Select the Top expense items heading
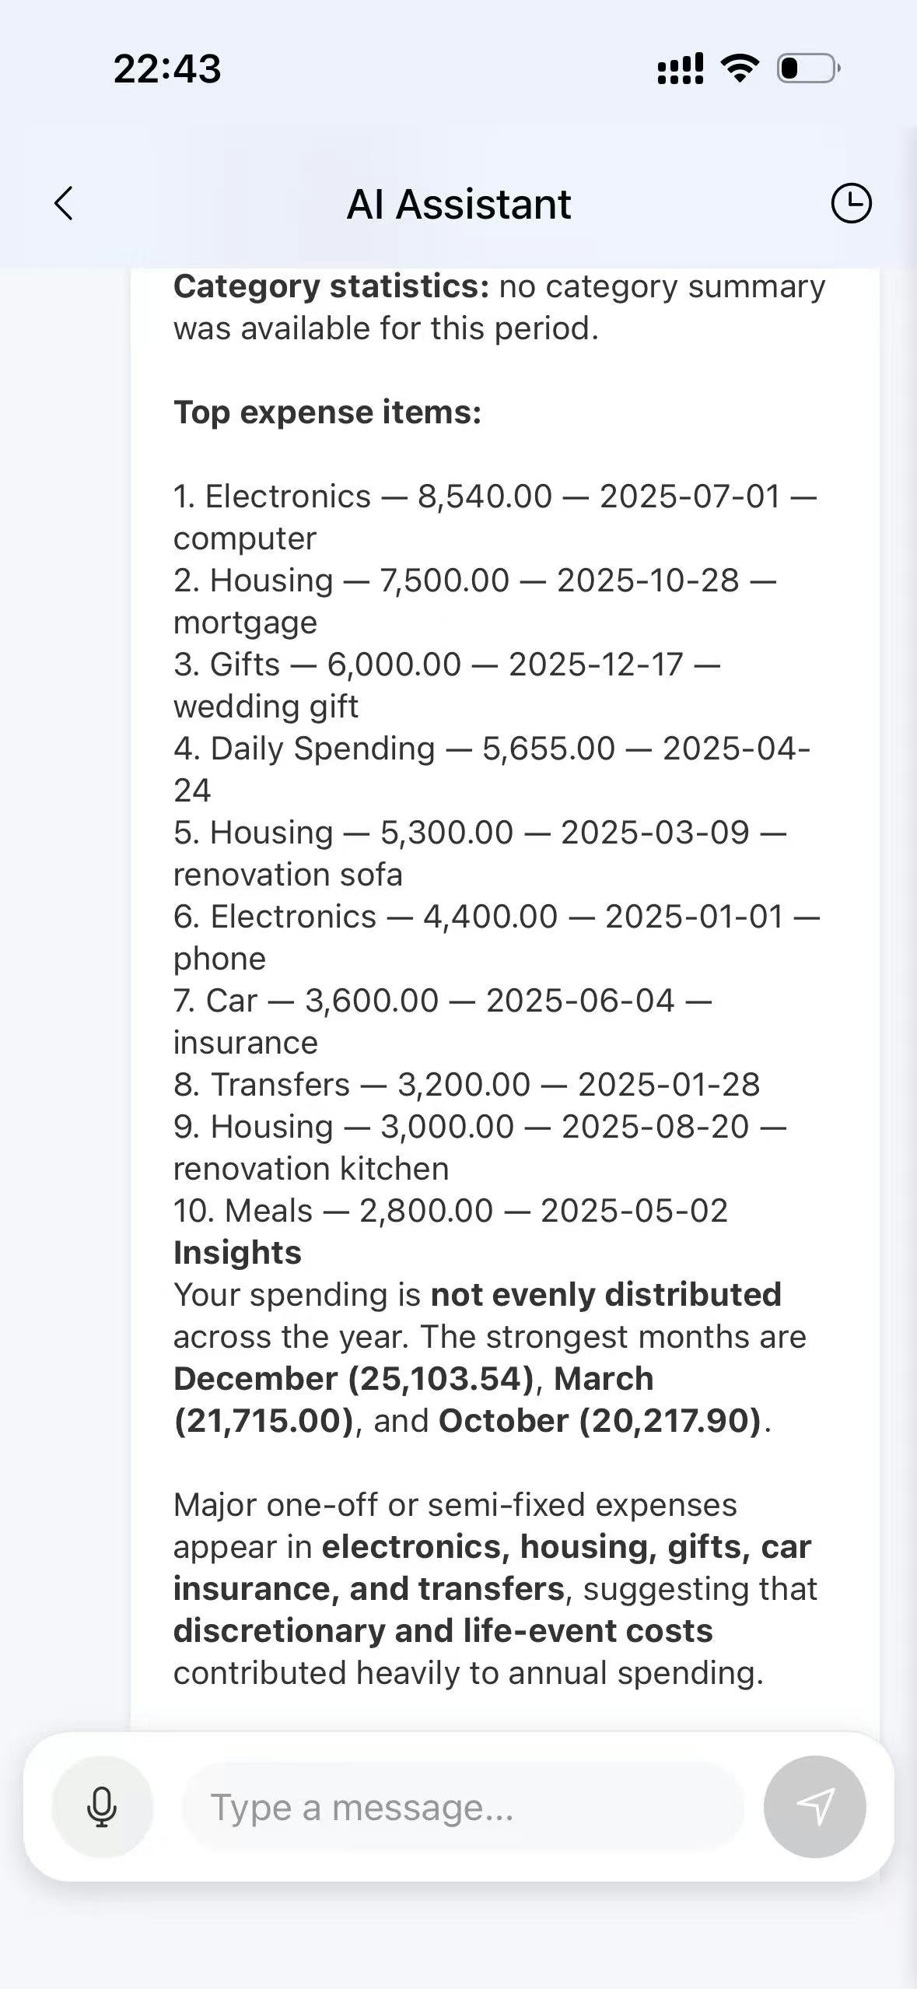Image resolution: width=917 pixels, height=1989 pixels. 327,412
